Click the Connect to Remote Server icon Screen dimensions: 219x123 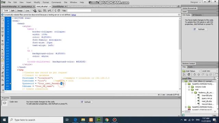pyautogui.click(x=184, y=74)
